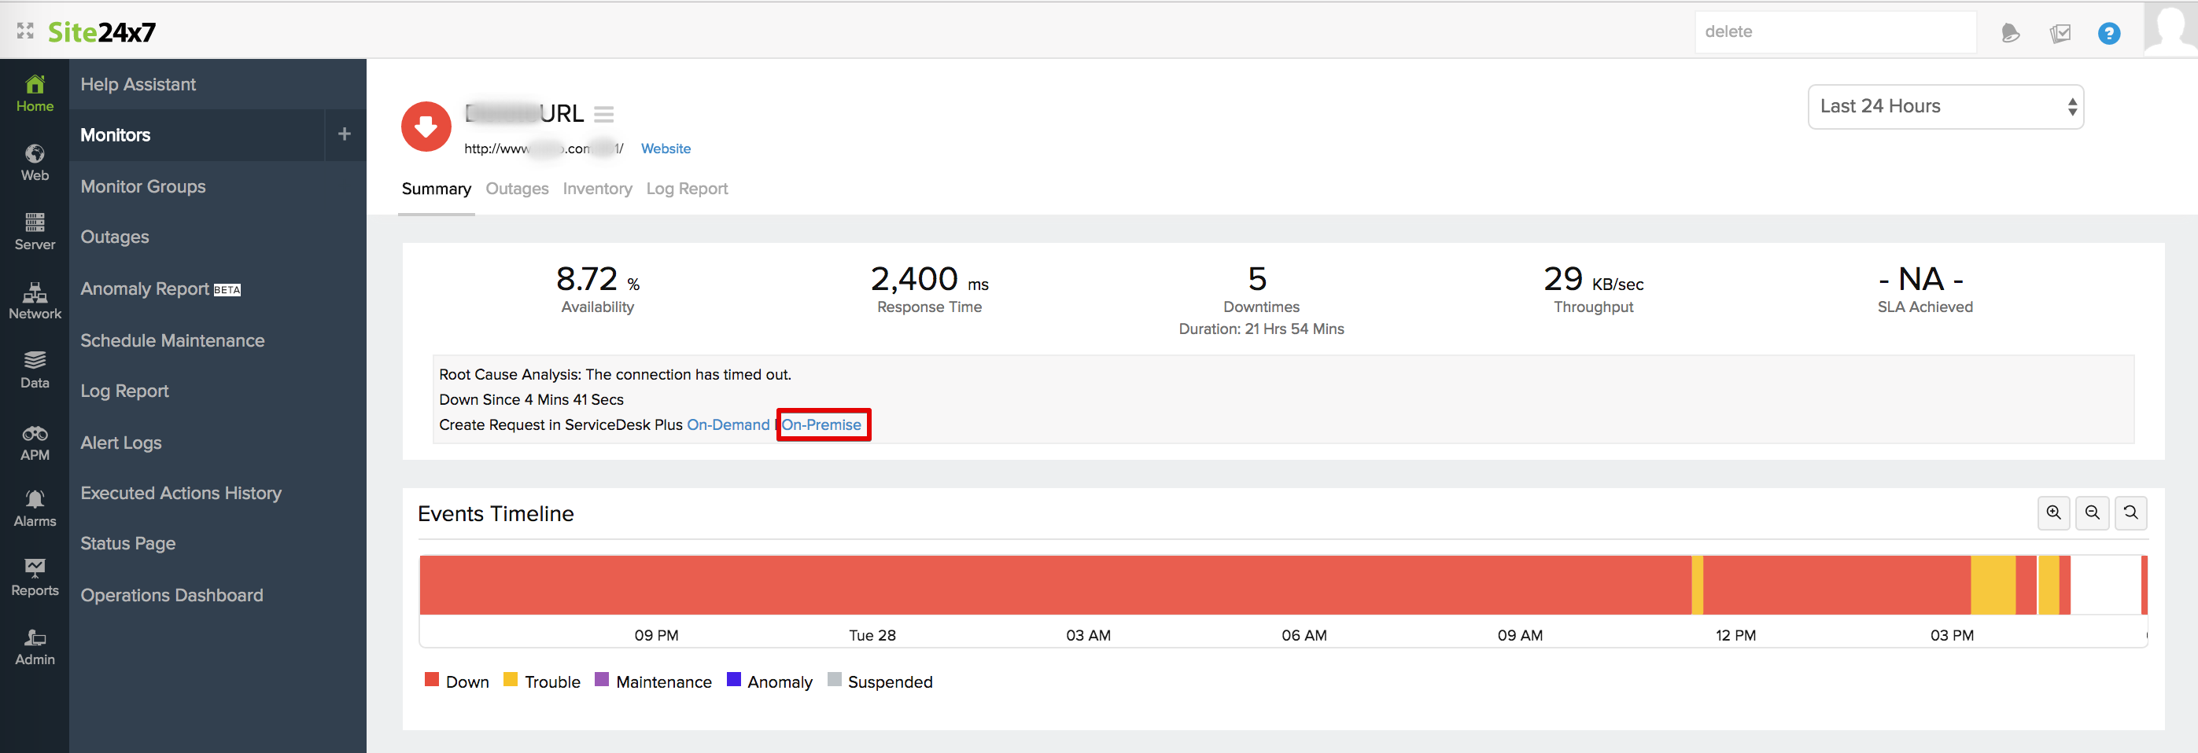Screen dimensions: 2198x753
Task: Open Reports icon in sidebar
Action: pyautogui.click(x=34, y=578)
